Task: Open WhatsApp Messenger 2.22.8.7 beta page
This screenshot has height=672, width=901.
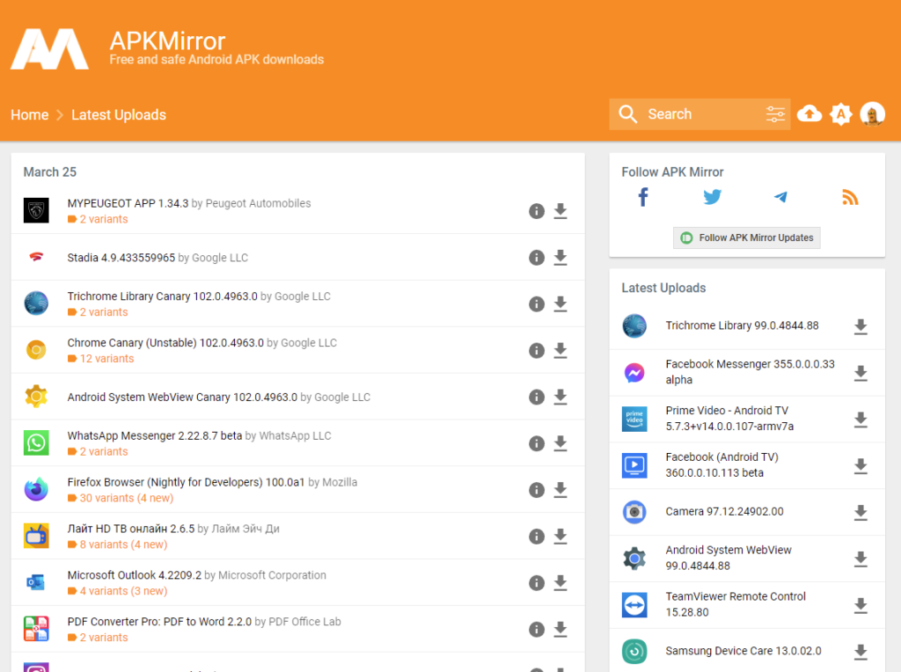Action: pyautogui.click(x=155, y=436)
